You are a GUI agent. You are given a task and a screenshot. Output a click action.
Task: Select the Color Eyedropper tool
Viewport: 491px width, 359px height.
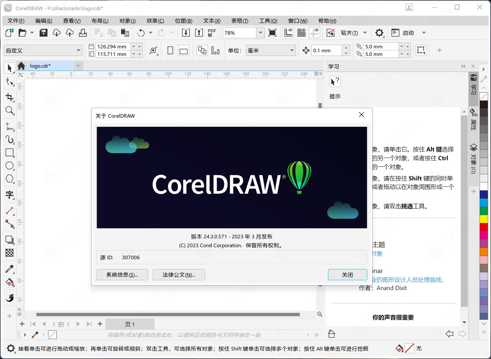point(9,269)
